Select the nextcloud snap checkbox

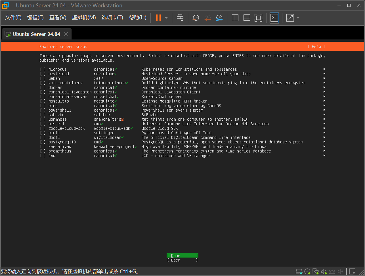coord(43,74)
